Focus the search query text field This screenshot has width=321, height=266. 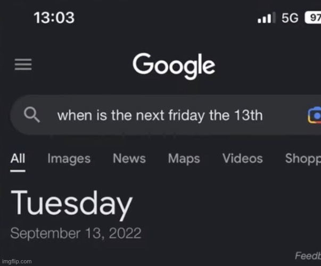(x=160, y=115)
